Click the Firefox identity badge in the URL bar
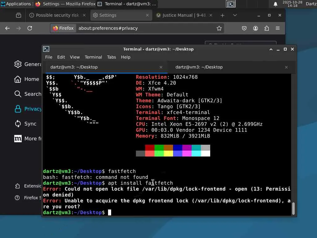Viewport: 317px width, 238px height. pos(63,28)
